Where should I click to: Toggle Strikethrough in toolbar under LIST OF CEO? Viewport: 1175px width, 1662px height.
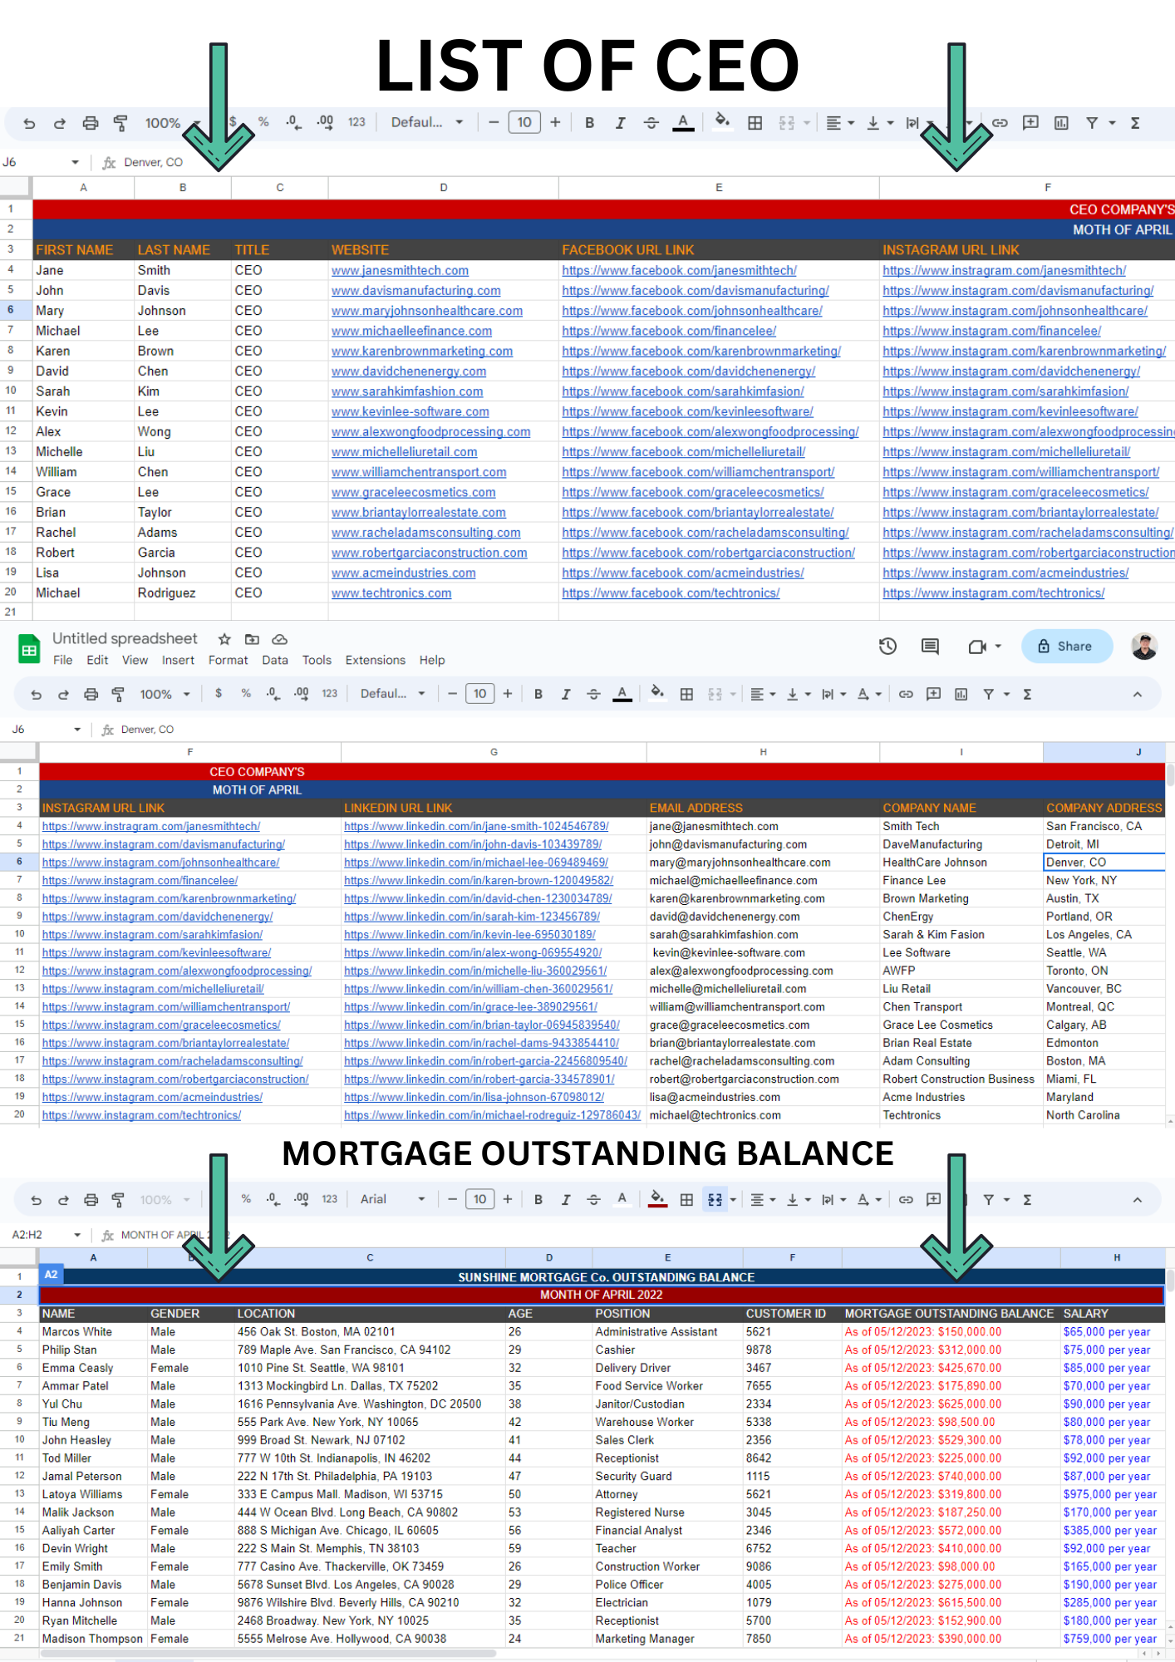(x=651, y=123)
